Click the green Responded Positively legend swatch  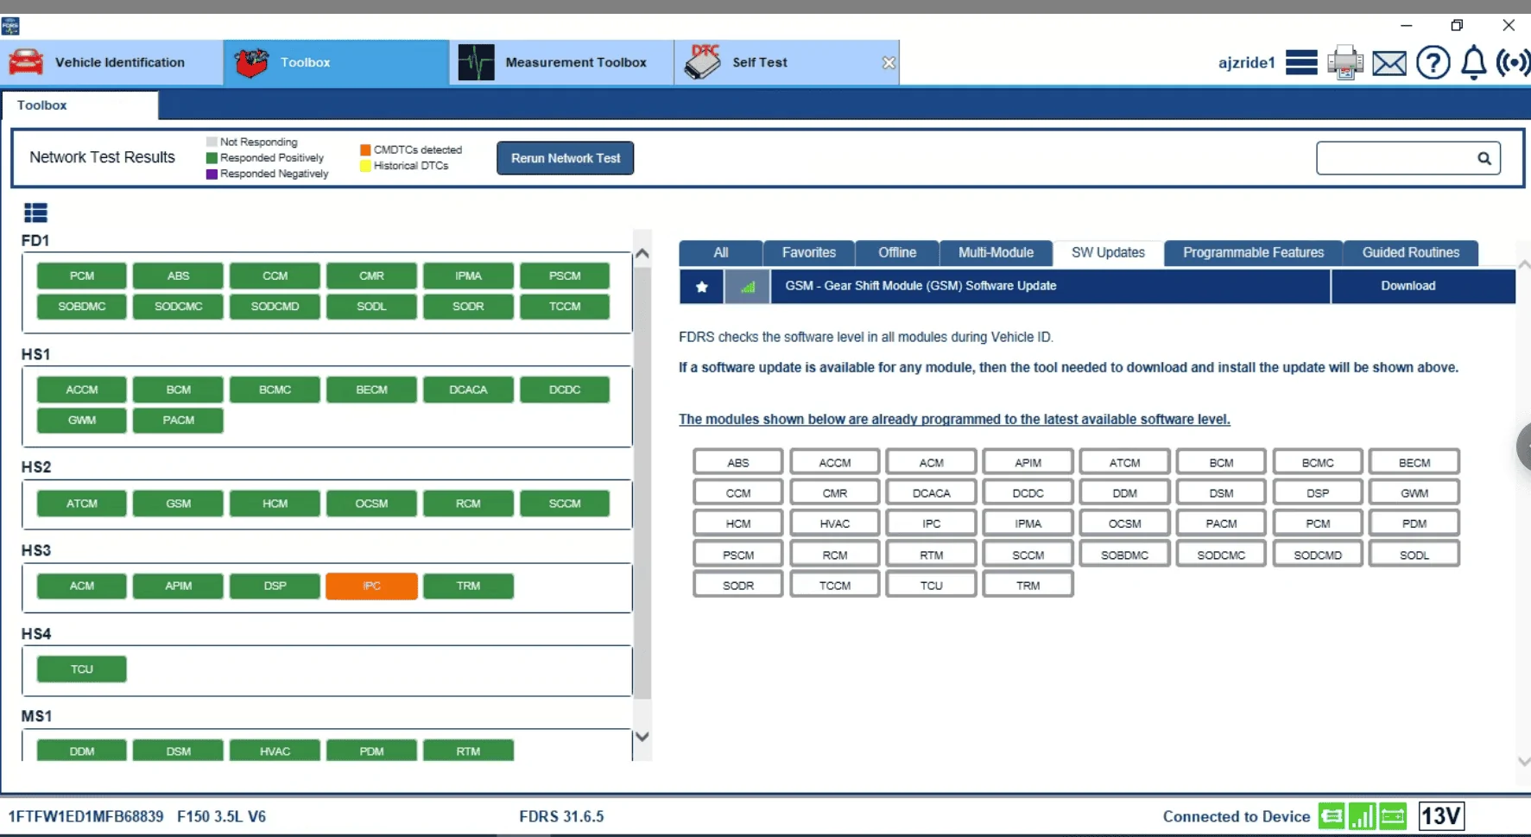coord(212,158)
